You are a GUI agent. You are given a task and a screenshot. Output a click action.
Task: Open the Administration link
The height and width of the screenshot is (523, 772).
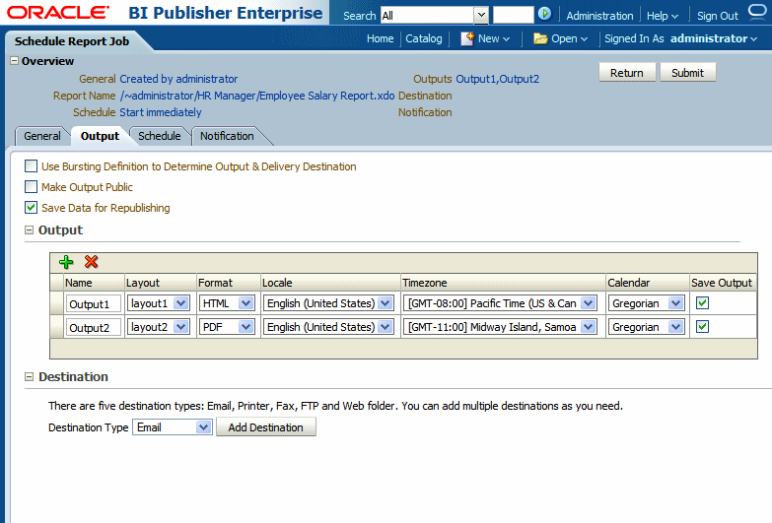[599, 16]
